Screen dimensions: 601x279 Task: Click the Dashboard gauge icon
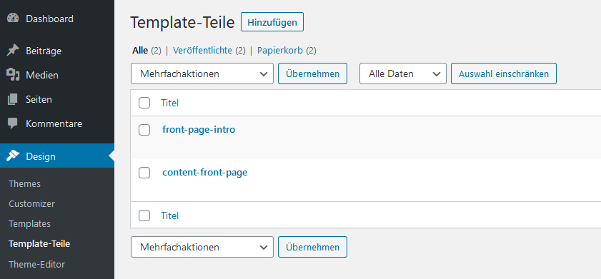click(x=13, y=19)
